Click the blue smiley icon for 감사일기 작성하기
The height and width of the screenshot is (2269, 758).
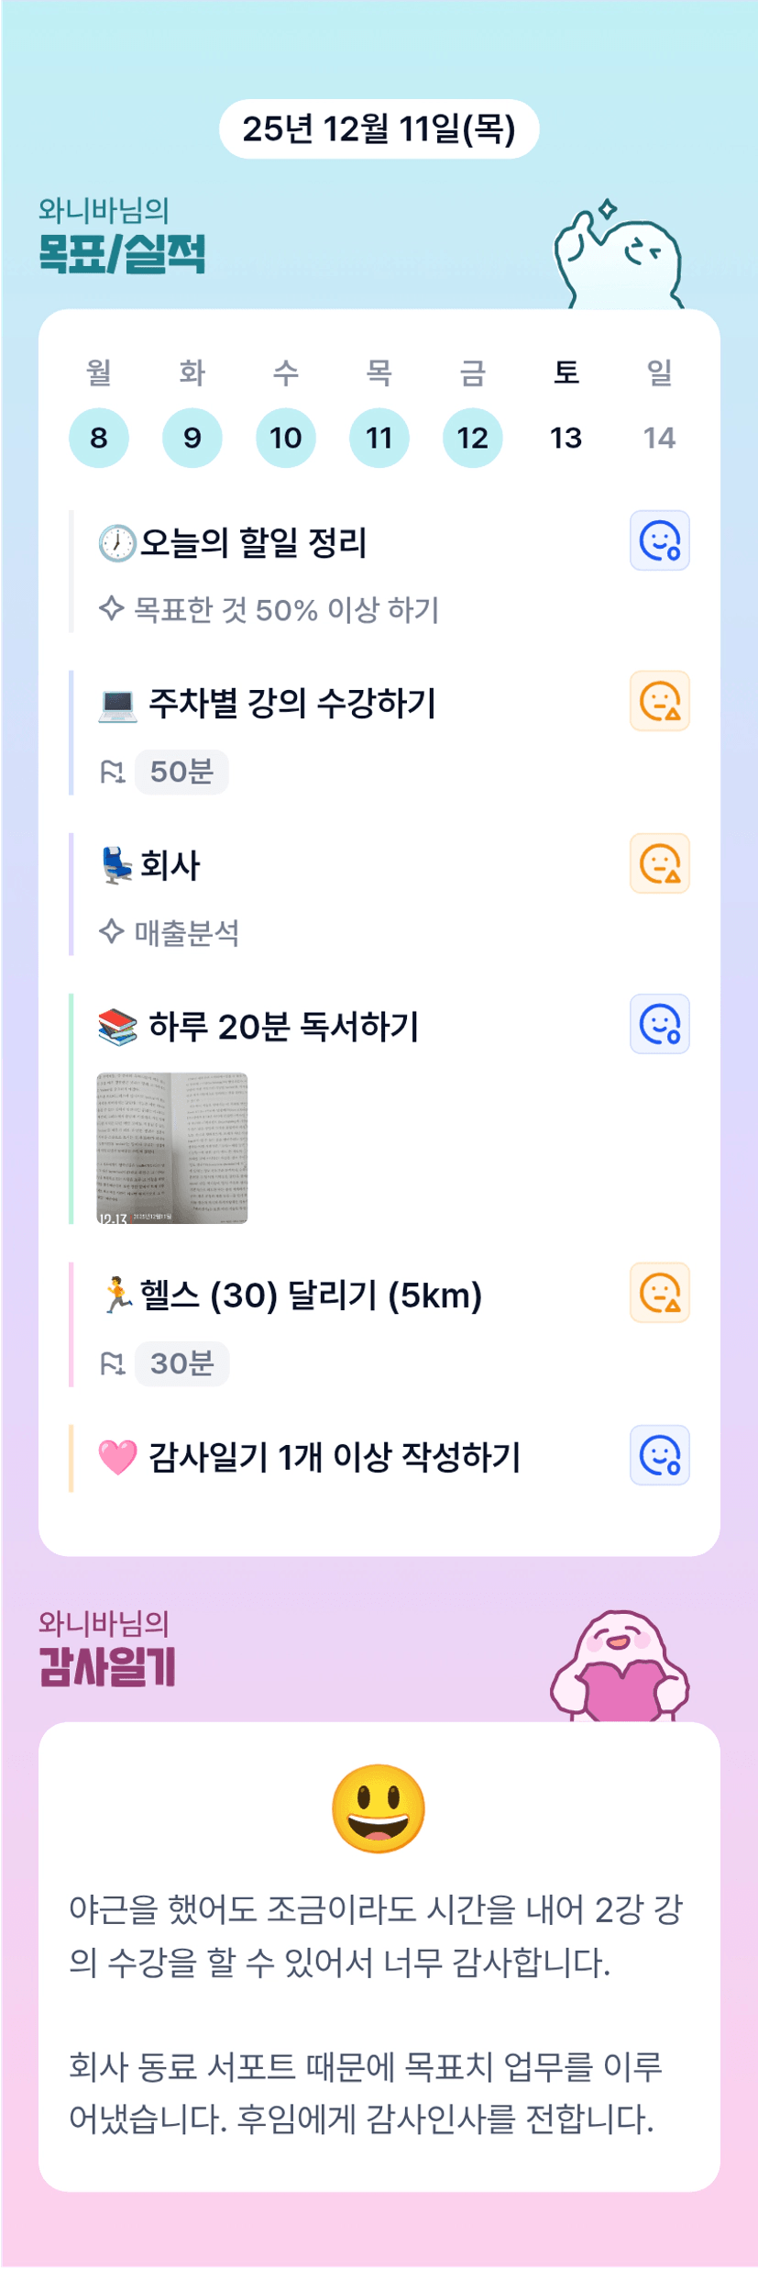659,1455
